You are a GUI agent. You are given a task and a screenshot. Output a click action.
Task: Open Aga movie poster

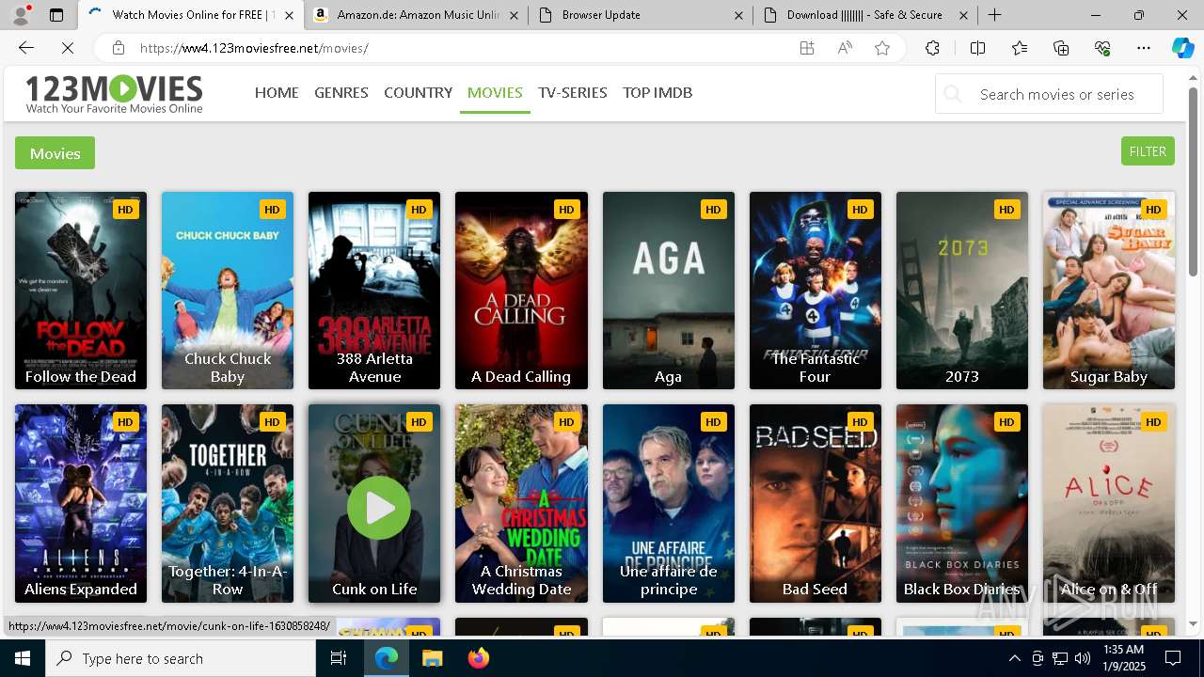(x=669, y=291)
